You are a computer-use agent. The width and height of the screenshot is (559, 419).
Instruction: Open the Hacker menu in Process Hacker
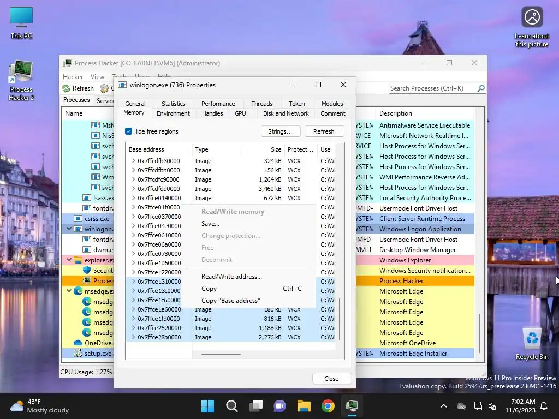73,76
